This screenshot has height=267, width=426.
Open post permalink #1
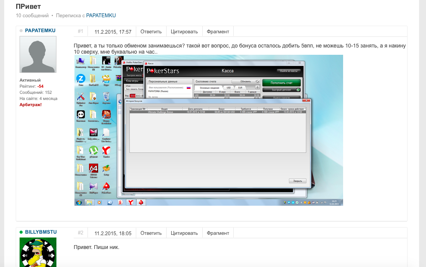pos(81,31)
